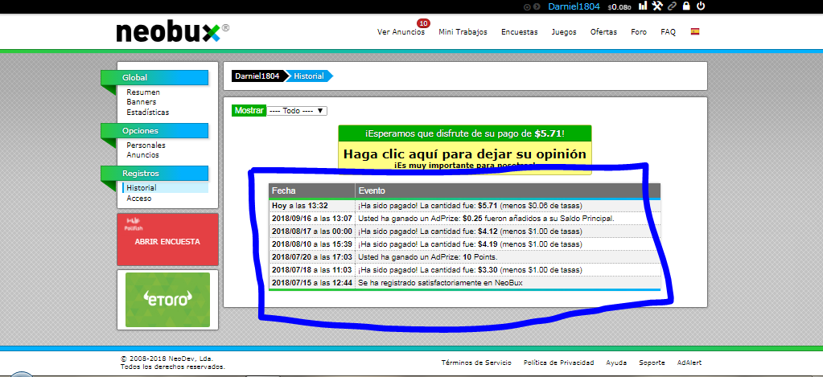Click '2018/07/20 a las 17:03' date cell
Image resolution: width=823 pixels, height=377 pixels.
[312, 257]
